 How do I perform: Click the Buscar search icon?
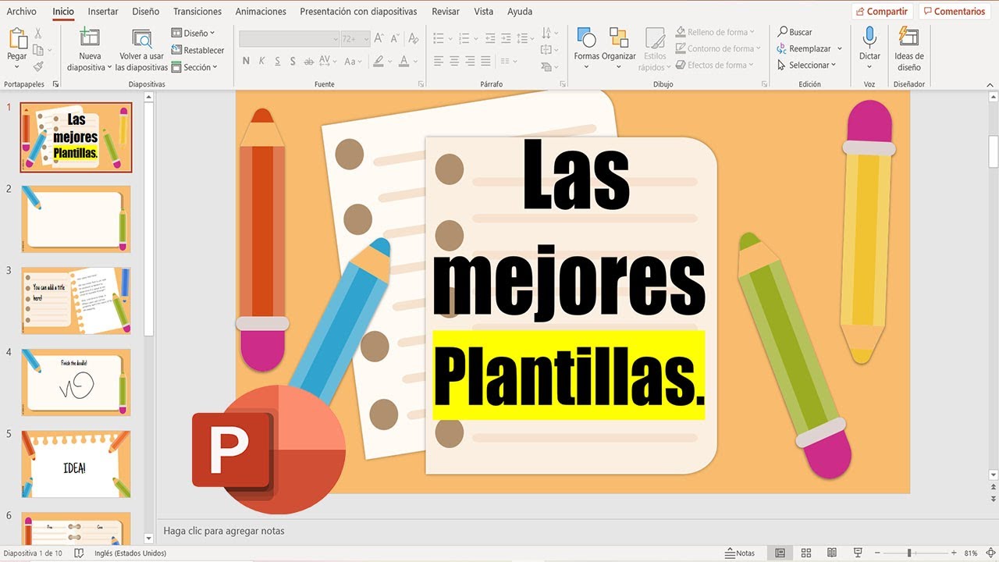coord(783,32)
